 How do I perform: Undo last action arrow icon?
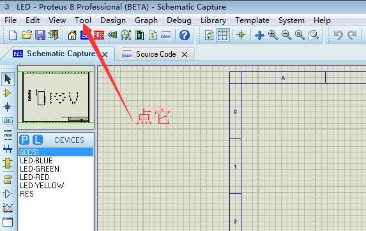(339, 36)
